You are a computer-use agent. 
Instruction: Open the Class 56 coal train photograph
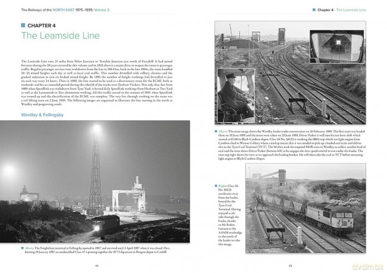pos(306,208)
